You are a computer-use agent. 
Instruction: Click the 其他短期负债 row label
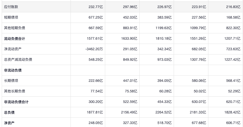click(15, 28)
